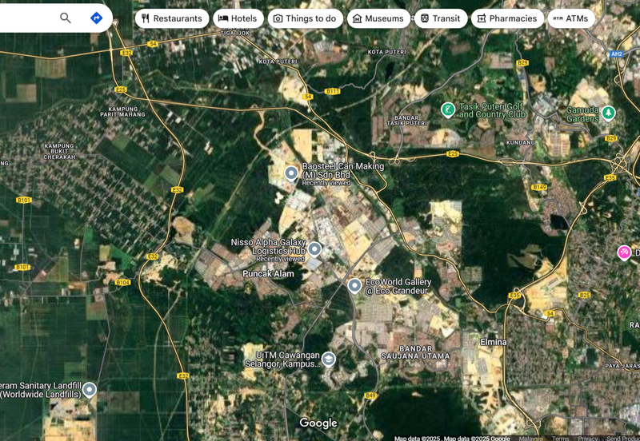Viewport: 640px width, 441px height.
Task: Select the Transit filter chip
Action: 441,18
